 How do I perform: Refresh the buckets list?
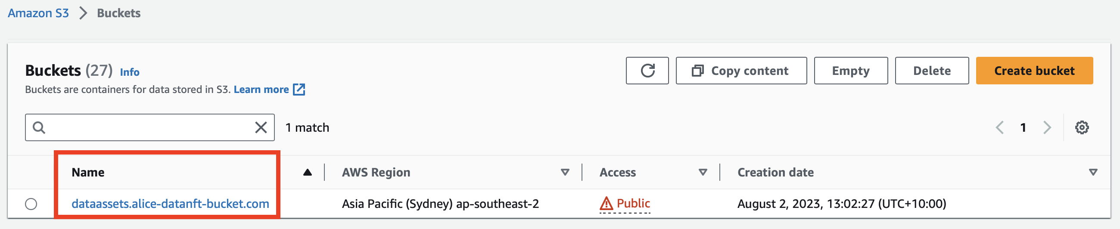click(x=647, y=71)
